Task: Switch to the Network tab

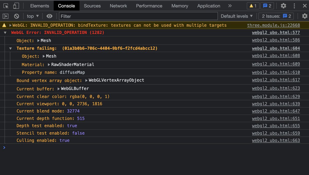Action: click(x=118, y=6)
